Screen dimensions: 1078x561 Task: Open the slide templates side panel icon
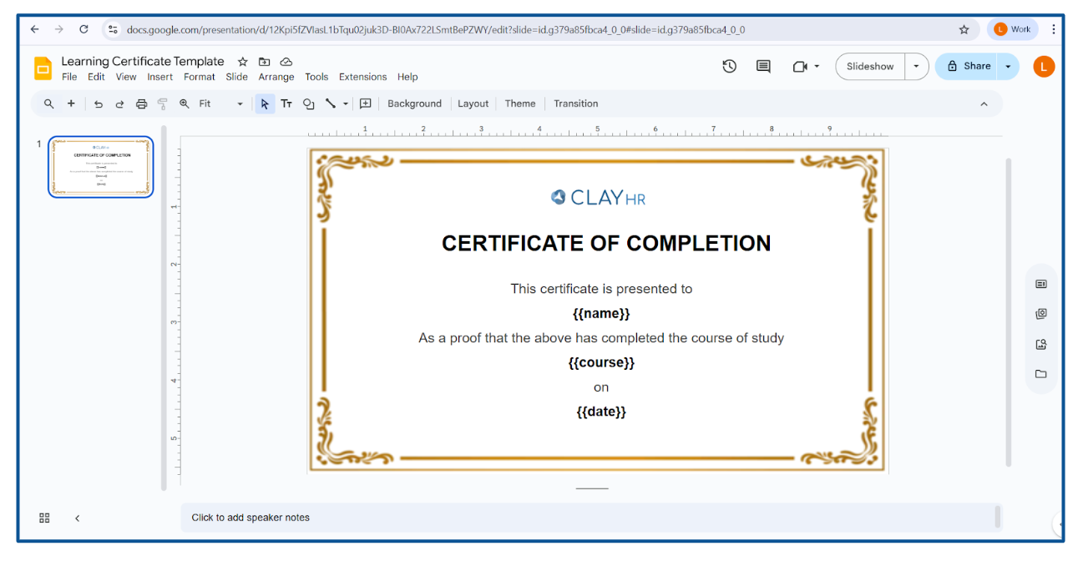1040,284
